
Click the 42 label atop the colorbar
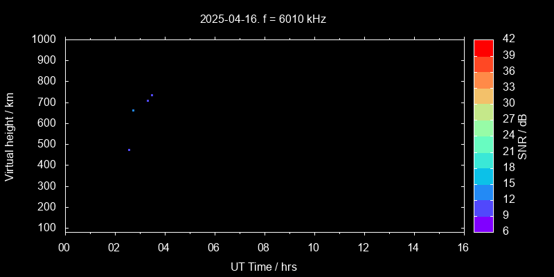pyautogui.click(x=508, y=39)
